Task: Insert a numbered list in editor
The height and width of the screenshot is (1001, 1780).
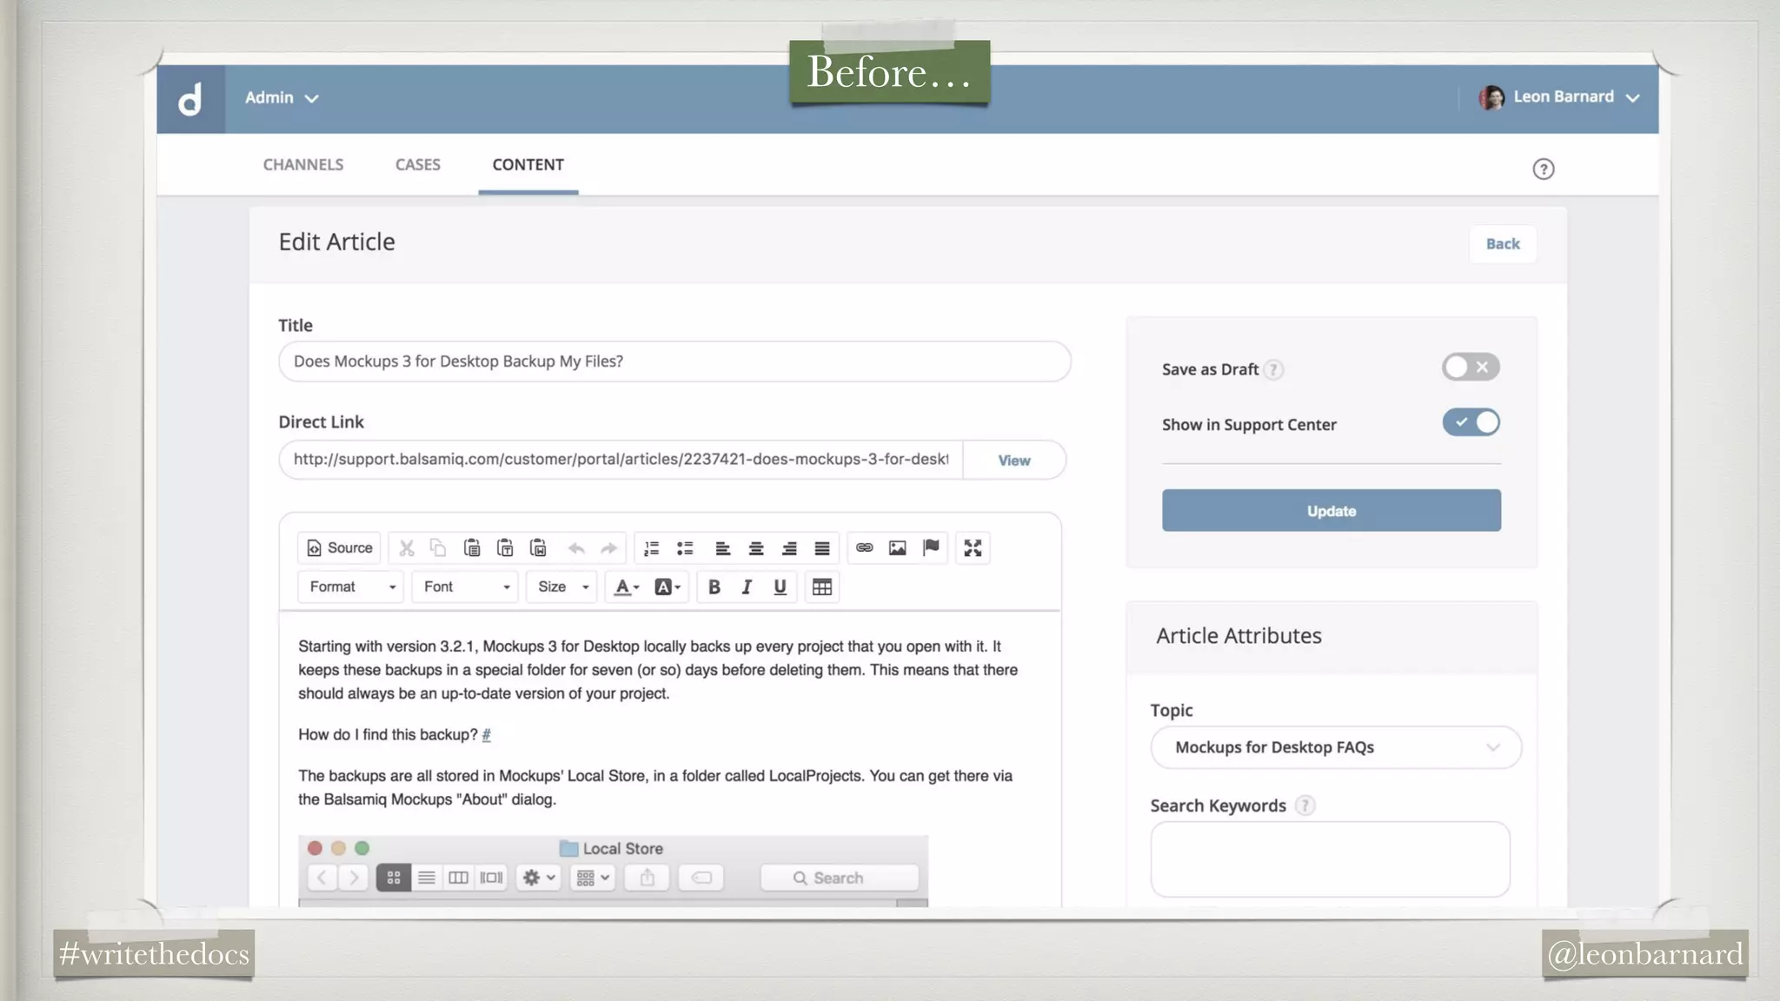Action: coord(652,548)
